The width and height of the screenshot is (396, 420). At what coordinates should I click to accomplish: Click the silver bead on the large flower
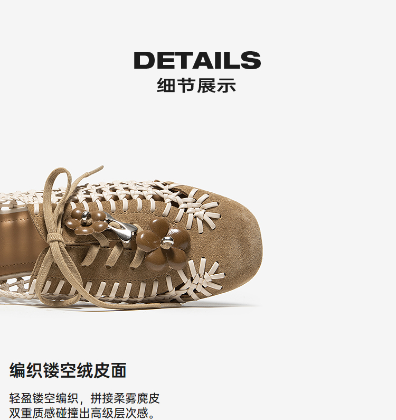point(166,241)
